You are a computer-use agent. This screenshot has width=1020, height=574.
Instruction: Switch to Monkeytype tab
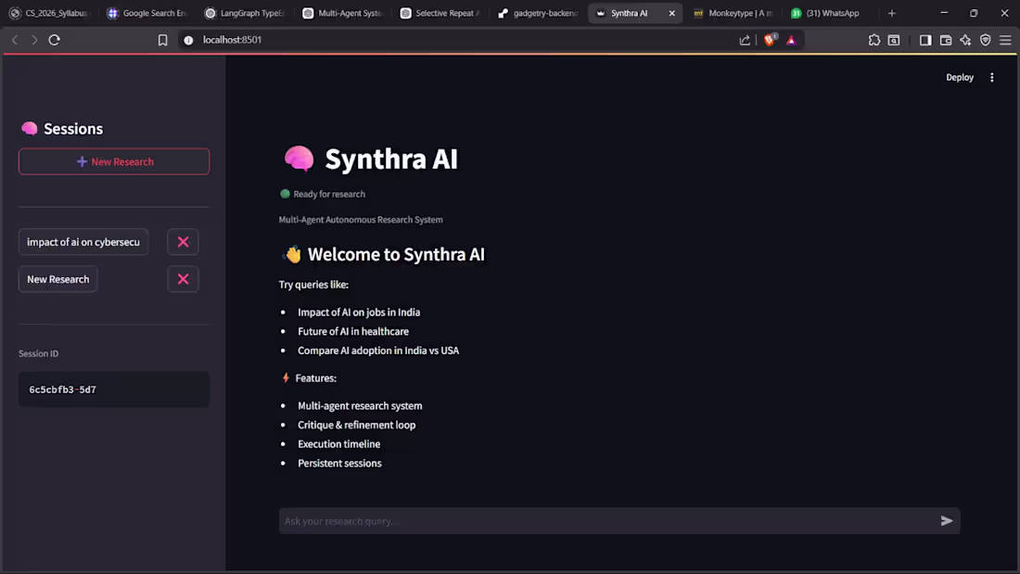[733, 13]
